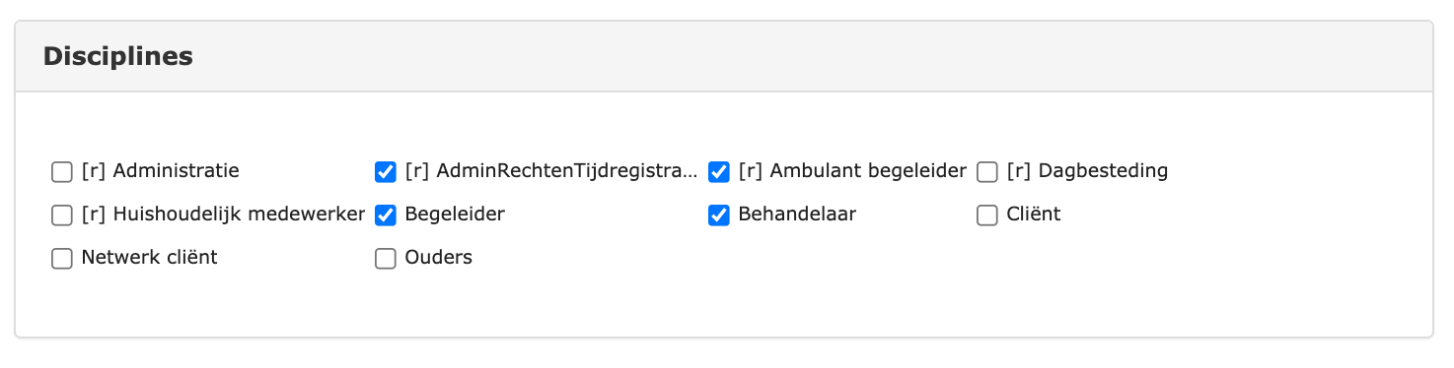Click the 'Netwerk cliënt' label text
This screenshot has width=1454, height=368.
pos(149,258)
